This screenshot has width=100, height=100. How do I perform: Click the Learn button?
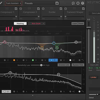pos(74,23)
